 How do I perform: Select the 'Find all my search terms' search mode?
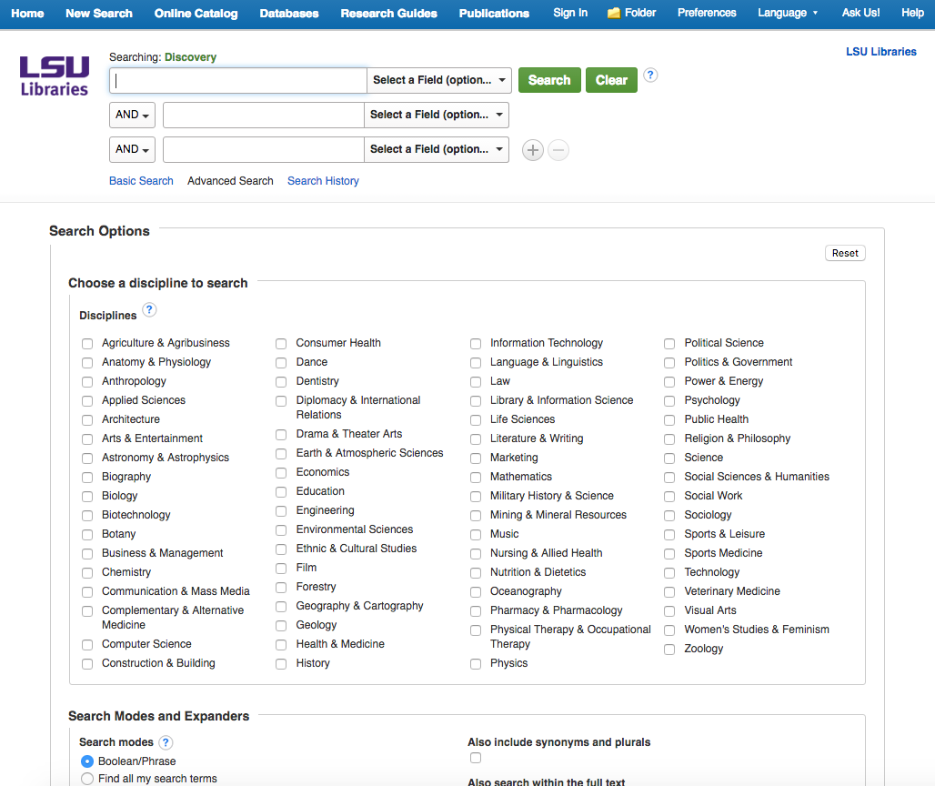(87, 778)
